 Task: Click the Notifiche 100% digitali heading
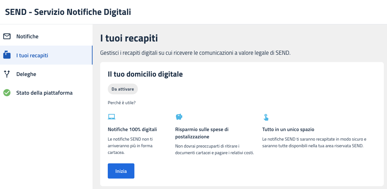coord(132,129)
